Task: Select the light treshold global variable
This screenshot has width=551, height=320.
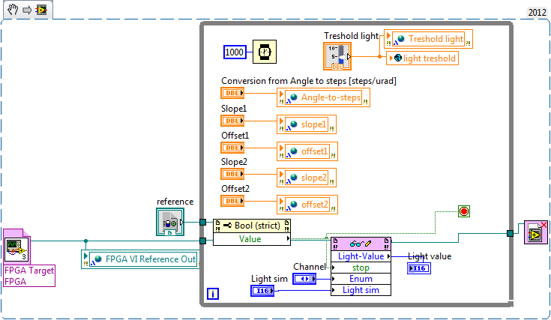Action: click(x=422, y=58)
